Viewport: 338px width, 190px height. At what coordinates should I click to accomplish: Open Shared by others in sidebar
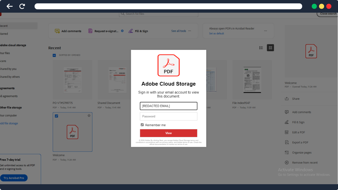click(x=10, y=77)
